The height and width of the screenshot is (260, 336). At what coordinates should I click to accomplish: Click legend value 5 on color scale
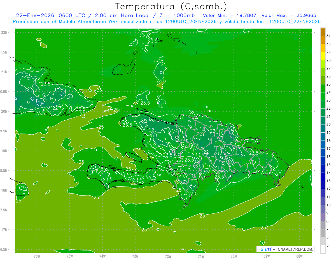click(x=328, y=245)
